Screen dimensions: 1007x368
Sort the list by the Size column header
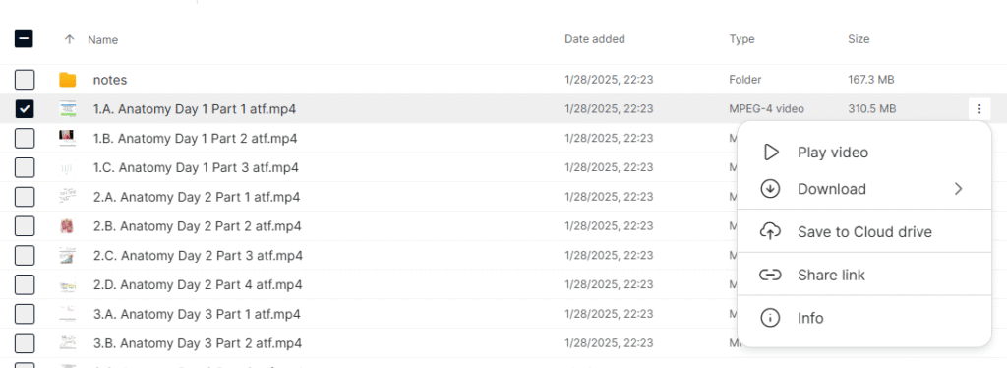(859, 39)
